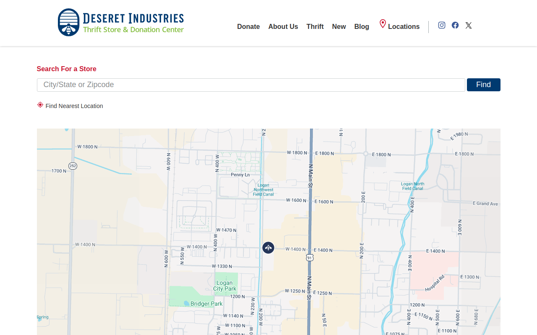Click the Bridger Park label on map
537x335 pixels.
(x=206, y=304)
